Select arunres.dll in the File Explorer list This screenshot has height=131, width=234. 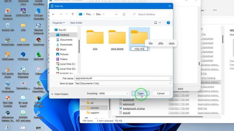click(x=128, y=100)
